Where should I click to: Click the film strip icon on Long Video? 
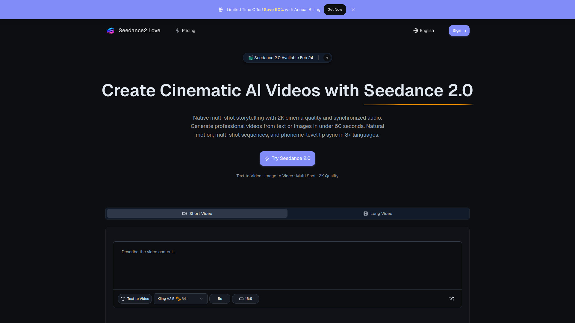tap(365, 214)
